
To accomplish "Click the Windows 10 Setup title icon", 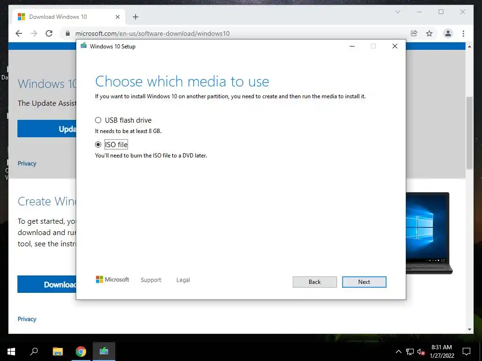I will pos(84,46).
